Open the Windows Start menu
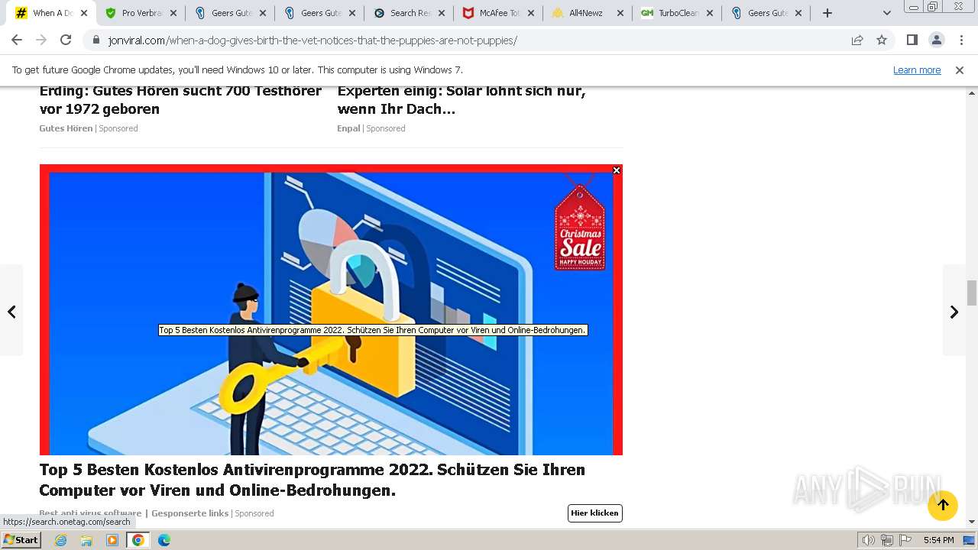The image size is (978, 550). (21, 540)
